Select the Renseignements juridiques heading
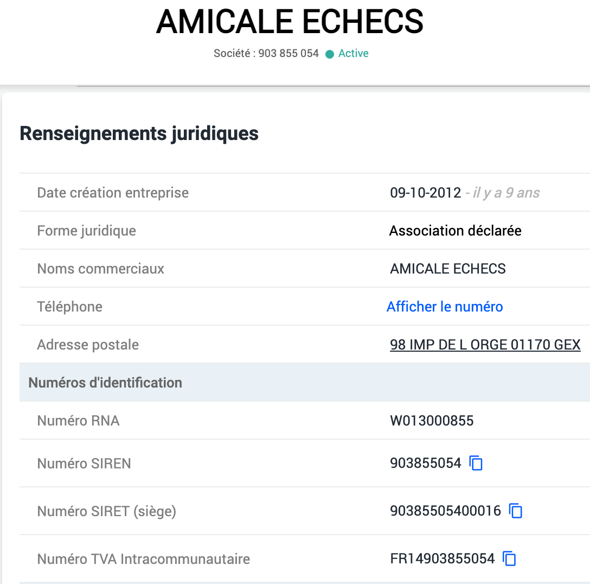 (x=139, y=133)
